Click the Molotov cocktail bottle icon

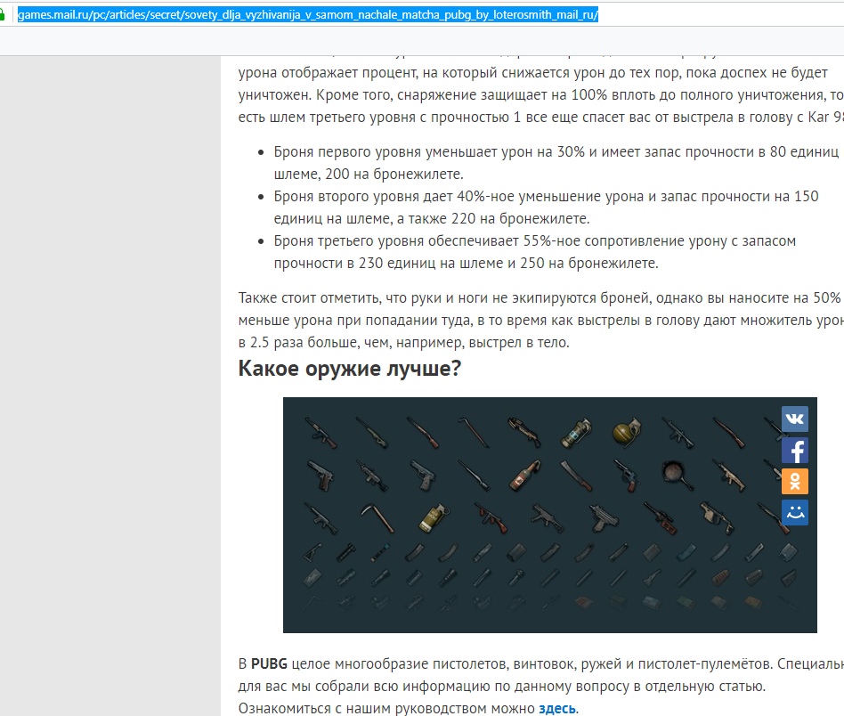click(524, 475)
